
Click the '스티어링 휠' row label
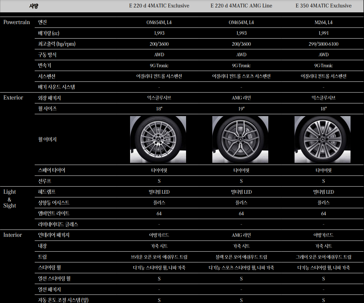click(x=50, y=268)
